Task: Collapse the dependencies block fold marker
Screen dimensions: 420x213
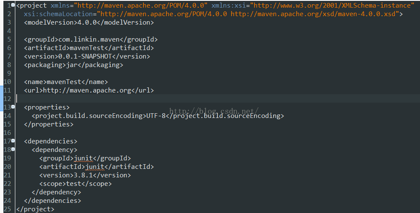Action: coord(13,141)
